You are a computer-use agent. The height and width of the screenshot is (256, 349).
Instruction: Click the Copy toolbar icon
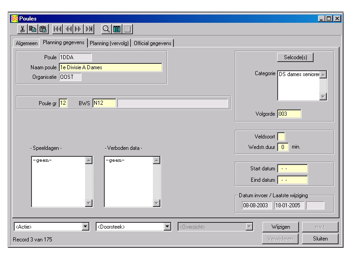33,30
